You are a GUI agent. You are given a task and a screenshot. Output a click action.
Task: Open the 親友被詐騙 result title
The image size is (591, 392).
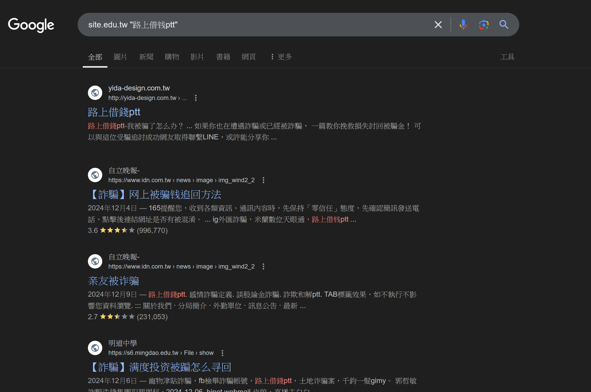pos(114,281)
